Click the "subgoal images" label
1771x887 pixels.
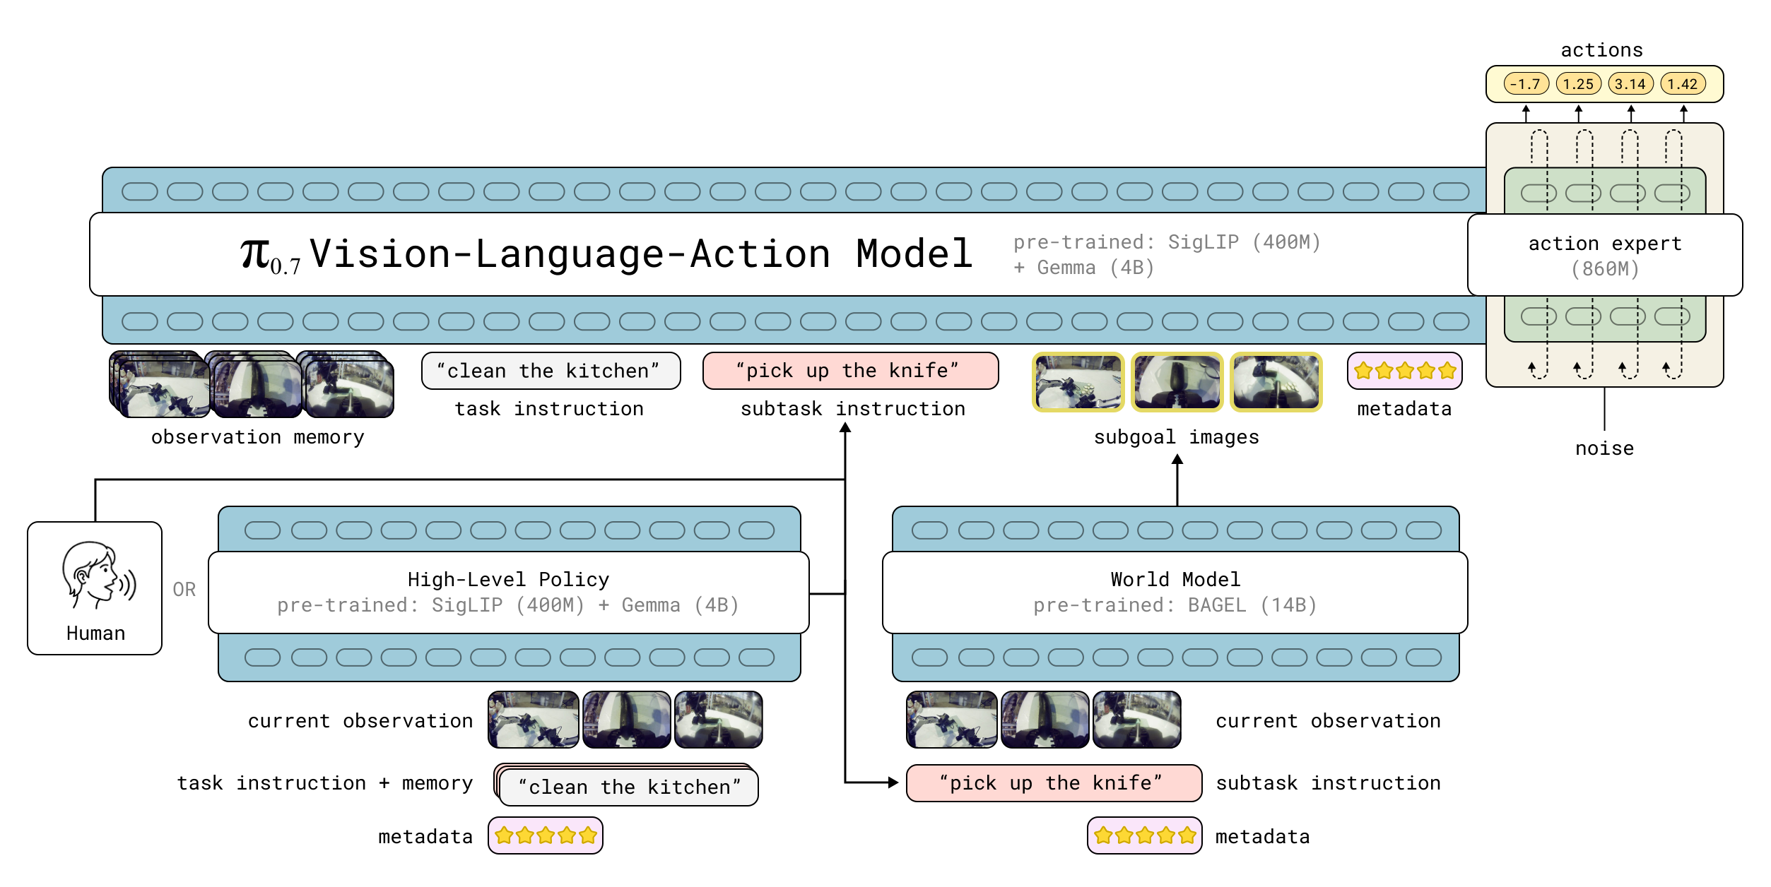(1176, 437)
